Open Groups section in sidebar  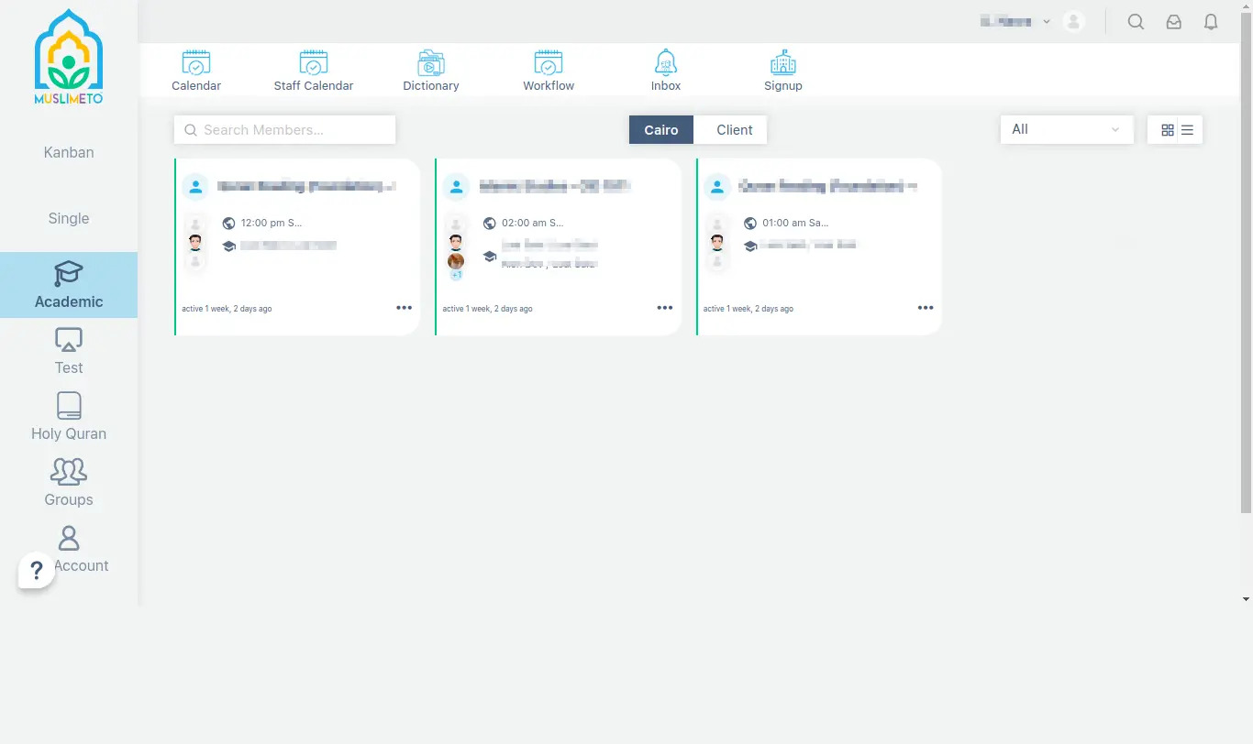tap(69, 483)
